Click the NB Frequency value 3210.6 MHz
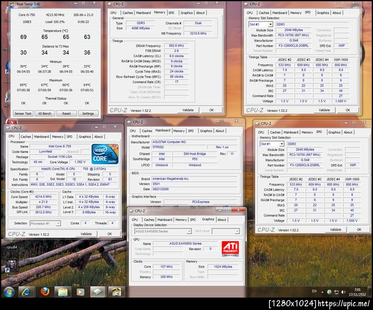 (x=198, y=34)
